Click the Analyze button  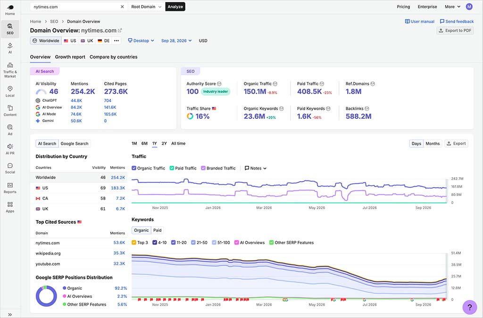175,7
